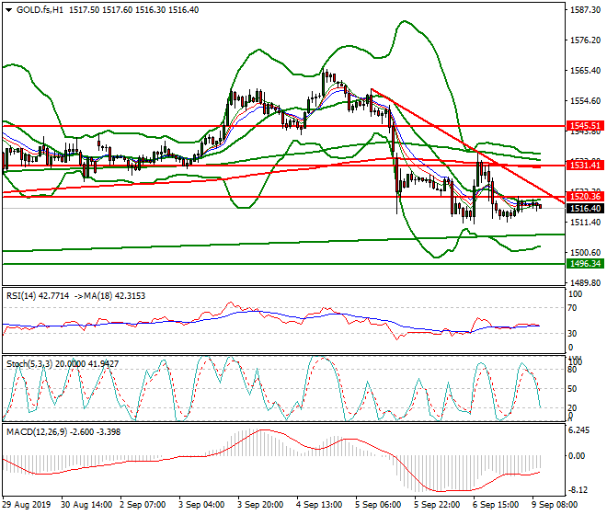Image resolution: width=607 pixels, height=515 pixels.
Task: Click the RSI 30 level scale value
Action: [573, 334]
